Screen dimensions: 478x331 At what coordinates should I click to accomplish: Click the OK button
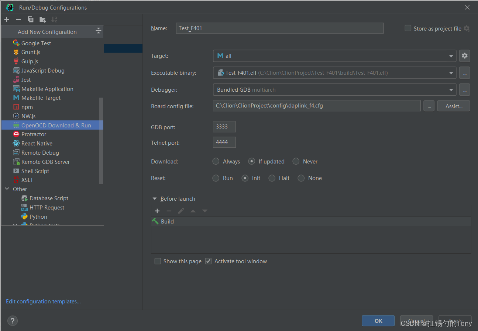378,321
